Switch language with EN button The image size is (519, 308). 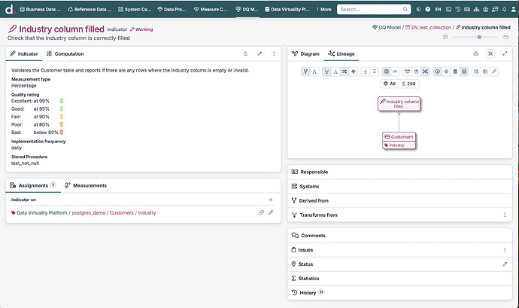(x=438, y=9)
